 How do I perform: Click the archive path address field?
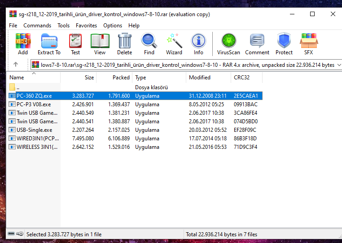(185, 65)
